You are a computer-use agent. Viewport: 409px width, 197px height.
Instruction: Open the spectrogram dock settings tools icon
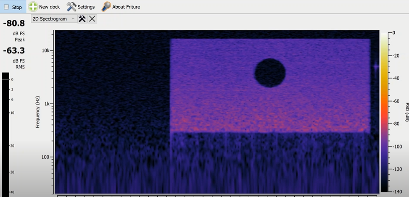(82, 19)
